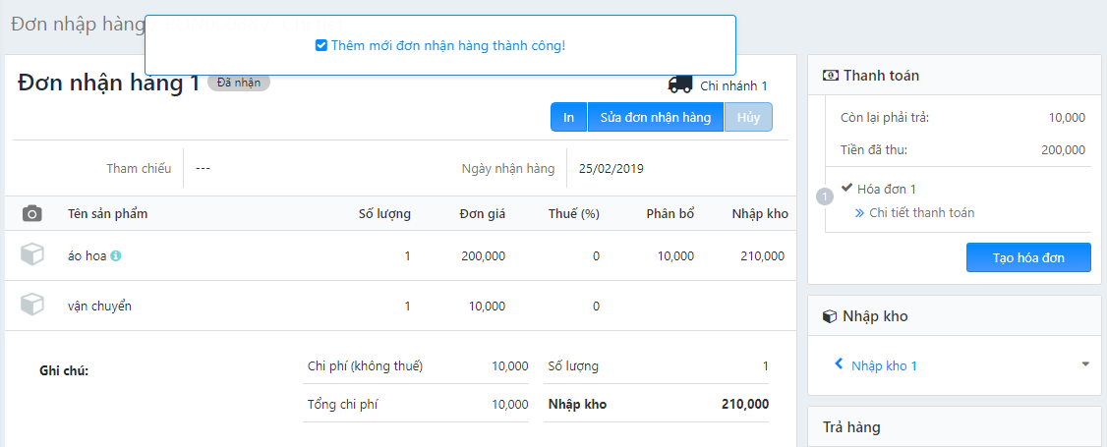Click the delivery truck icon near Chi nhánh 1
Image resolution: width=1107 pixels, height=447 pixels.
[x=680, y=85]
